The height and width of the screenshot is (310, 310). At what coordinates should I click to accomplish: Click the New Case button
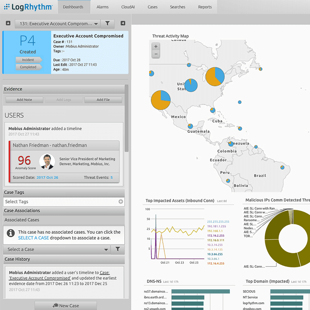[x=65, y=306]
